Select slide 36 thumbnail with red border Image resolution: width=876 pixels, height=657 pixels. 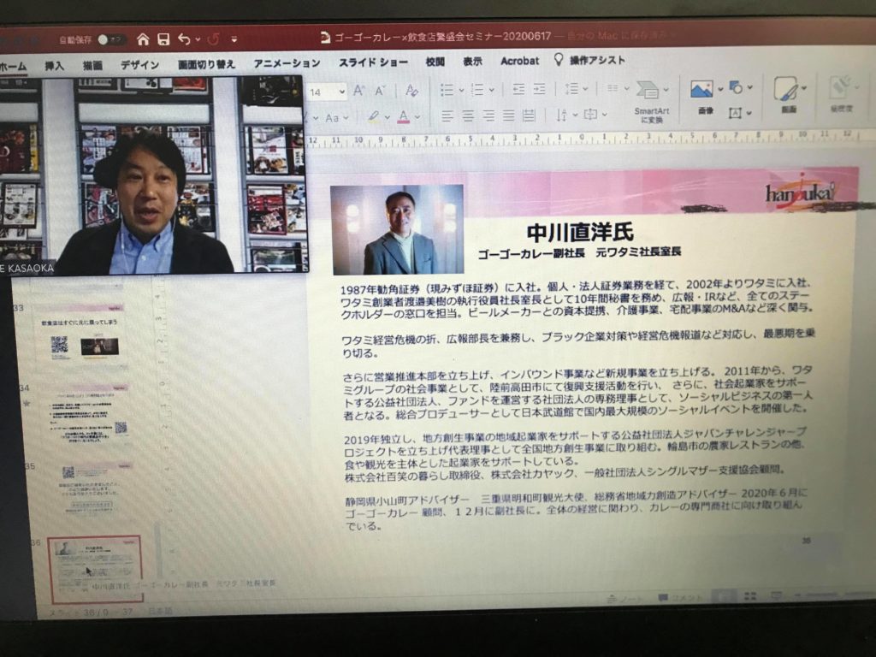[95, 569]
